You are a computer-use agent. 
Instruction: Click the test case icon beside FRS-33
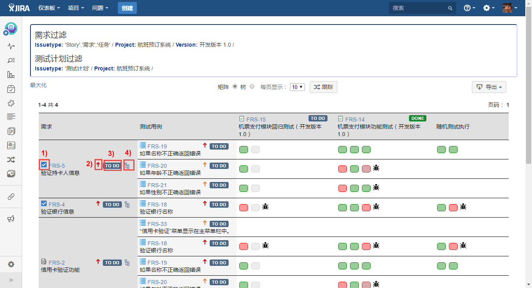(143, 224)
